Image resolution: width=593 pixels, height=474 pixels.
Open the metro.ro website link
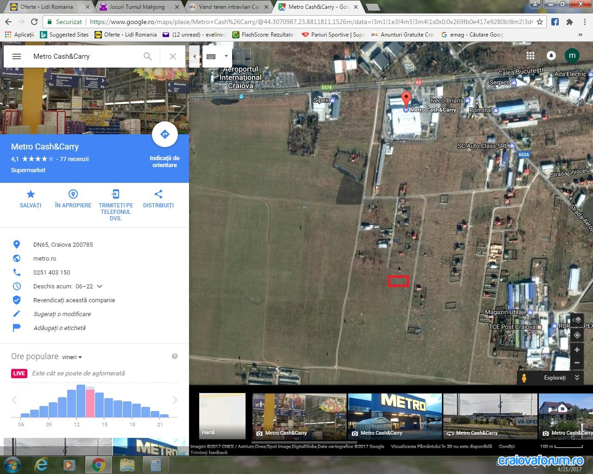click(45, 259)
